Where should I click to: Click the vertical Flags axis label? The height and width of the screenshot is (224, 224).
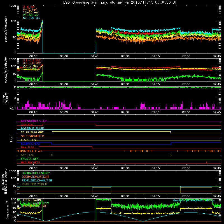pos(11,140)
